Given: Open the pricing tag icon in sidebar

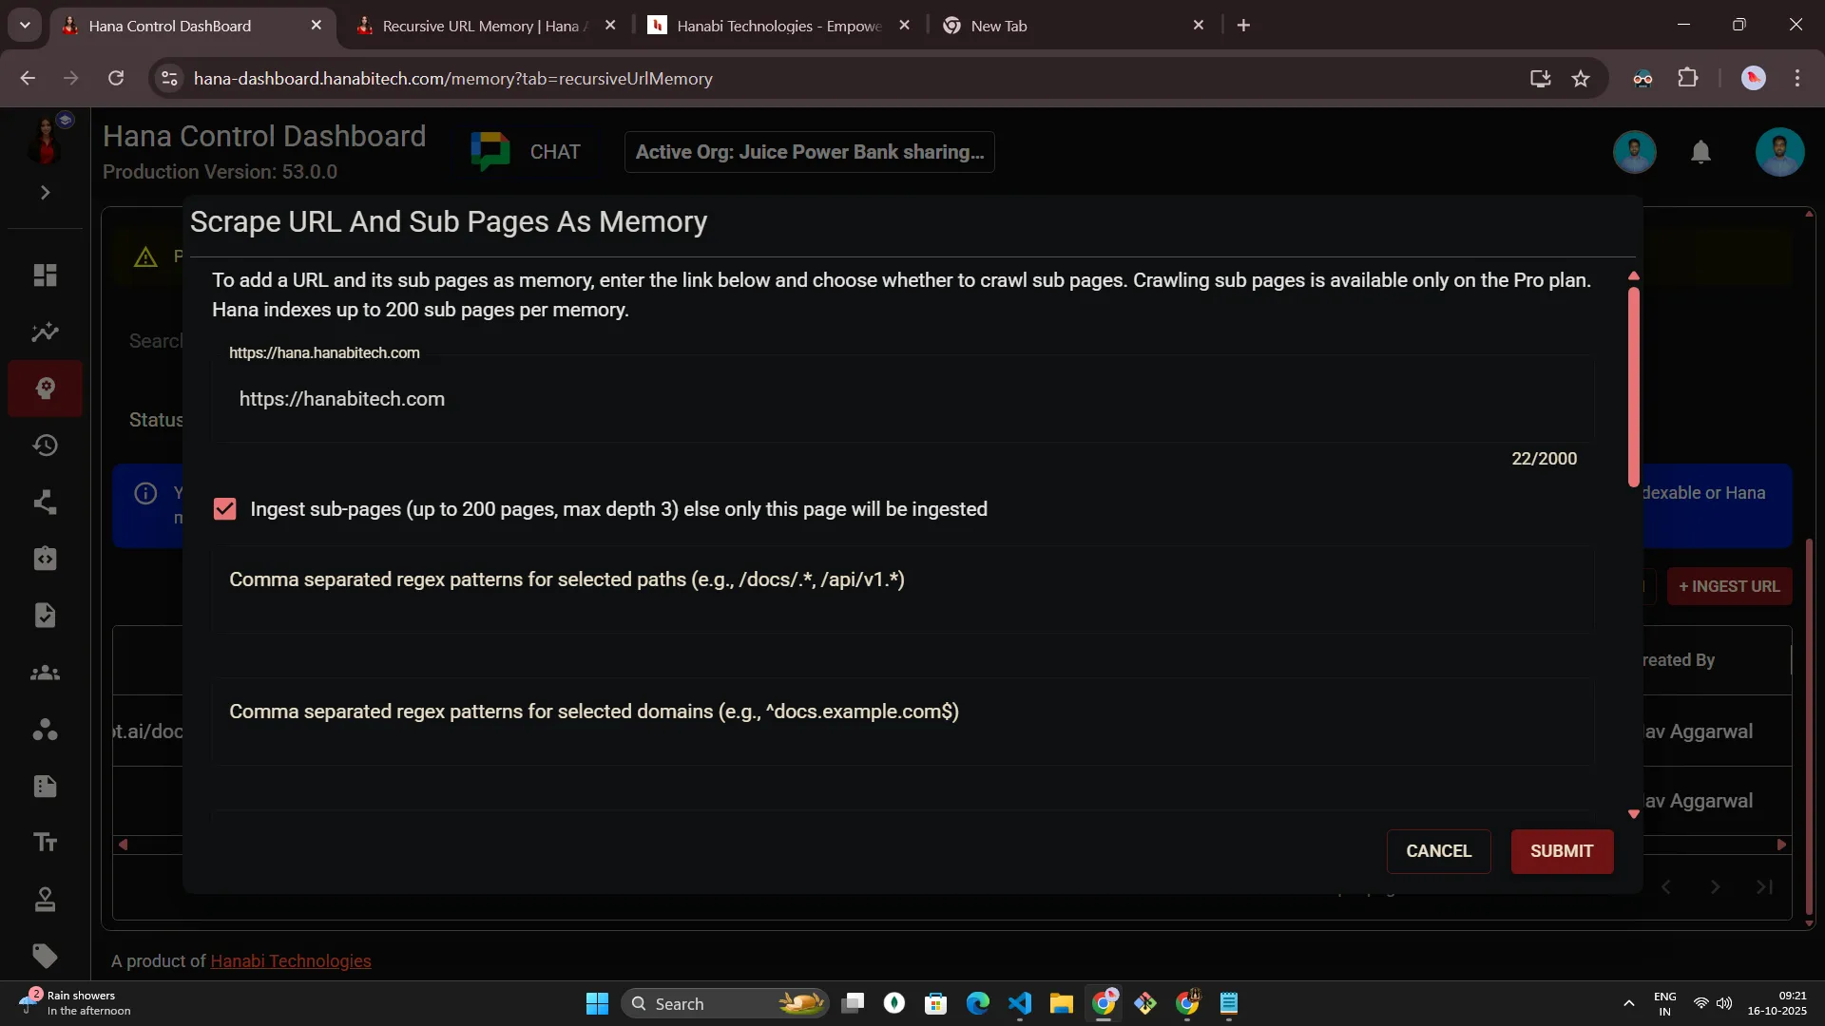Looking at the screenshot, I should tap(45, 956).
